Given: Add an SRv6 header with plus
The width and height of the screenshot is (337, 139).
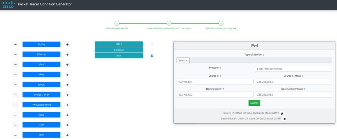Looking at the screenshot, I should click(x=67, y=115).
